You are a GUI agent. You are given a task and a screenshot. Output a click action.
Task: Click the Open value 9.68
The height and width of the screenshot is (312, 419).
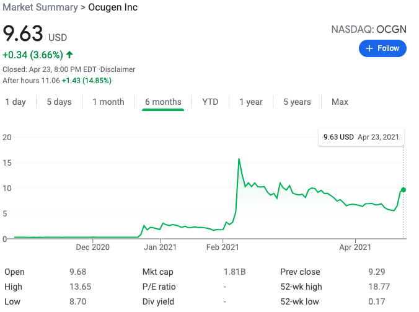tap(77, 272)
